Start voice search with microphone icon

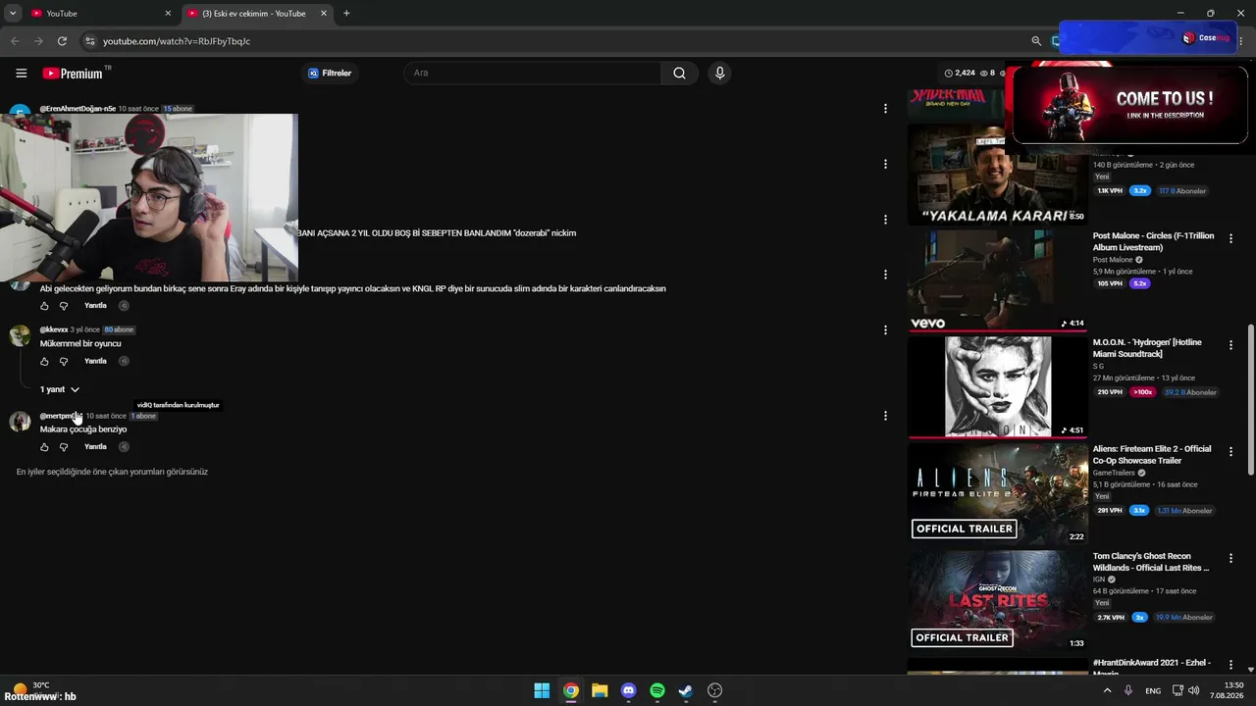pyautogui.click(x=719, y=73)
